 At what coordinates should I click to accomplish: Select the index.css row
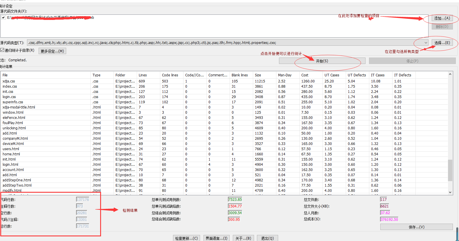tap(224, 87)
